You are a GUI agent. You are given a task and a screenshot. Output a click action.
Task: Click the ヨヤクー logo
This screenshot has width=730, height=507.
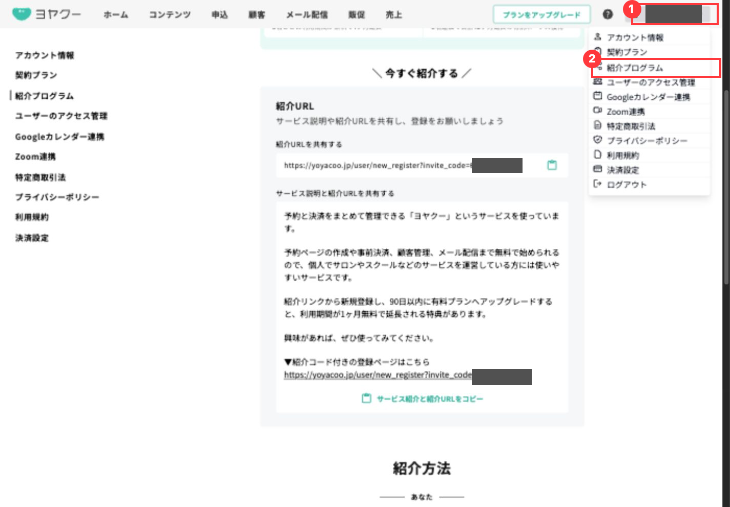47,14
